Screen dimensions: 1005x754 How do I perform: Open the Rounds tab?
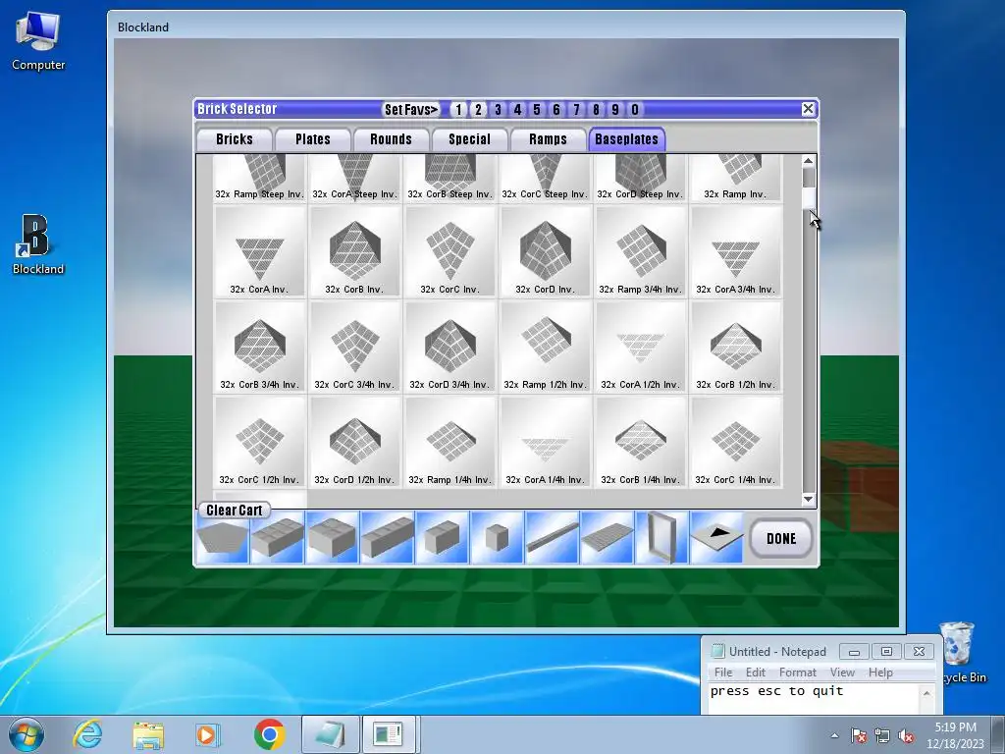(391, 139)
